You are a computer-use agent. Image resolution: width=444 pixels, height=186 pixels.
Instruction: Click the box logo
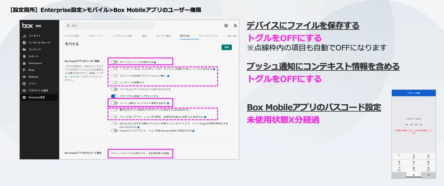coord(27,26)
